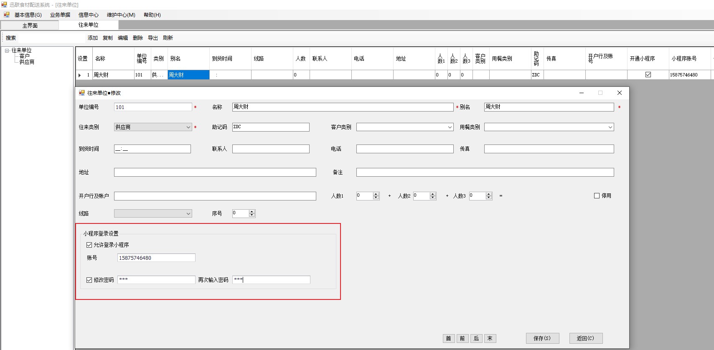The height and width of the screenshot is (350, 714).
Task: Open the 往来类别 dropdown
Action: tap(188, 127)
